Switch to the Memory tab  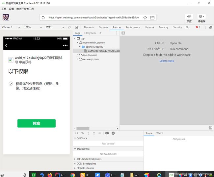pos(164,27)
